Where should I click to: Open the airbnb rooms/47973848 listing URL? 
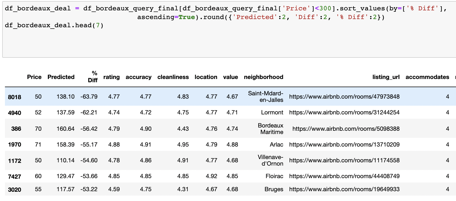(x=344, y=97)
